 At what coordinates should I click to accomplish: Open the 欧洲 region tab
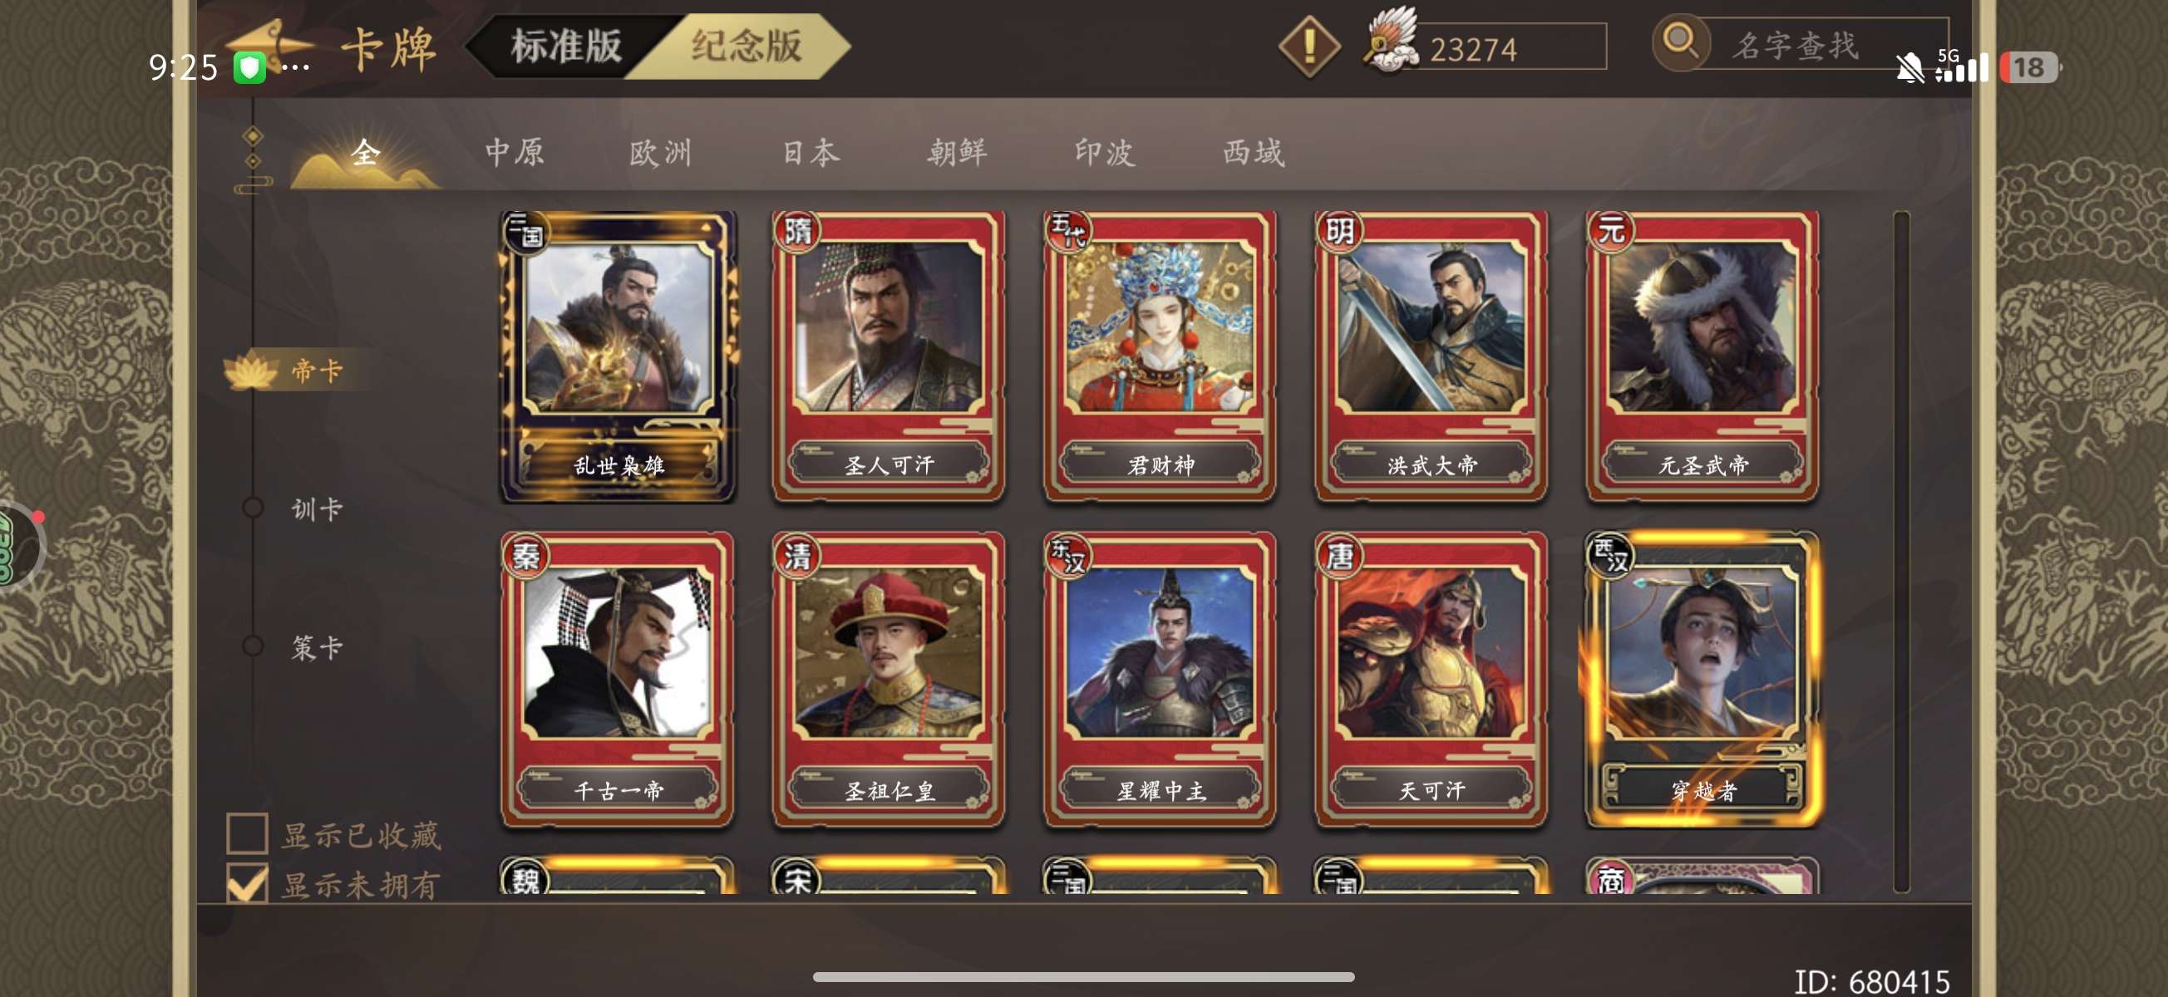(x=661, y=153)
